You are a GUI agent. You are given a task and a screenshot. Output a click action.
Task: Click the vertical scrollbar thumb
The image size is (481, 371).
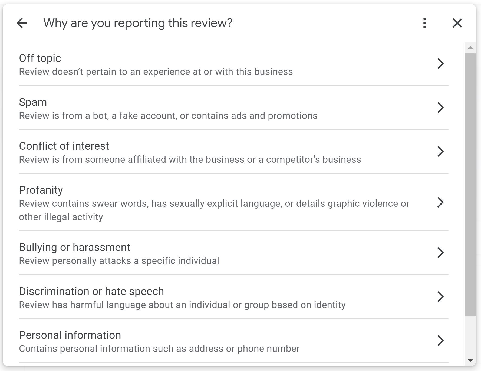pos(470,184)
